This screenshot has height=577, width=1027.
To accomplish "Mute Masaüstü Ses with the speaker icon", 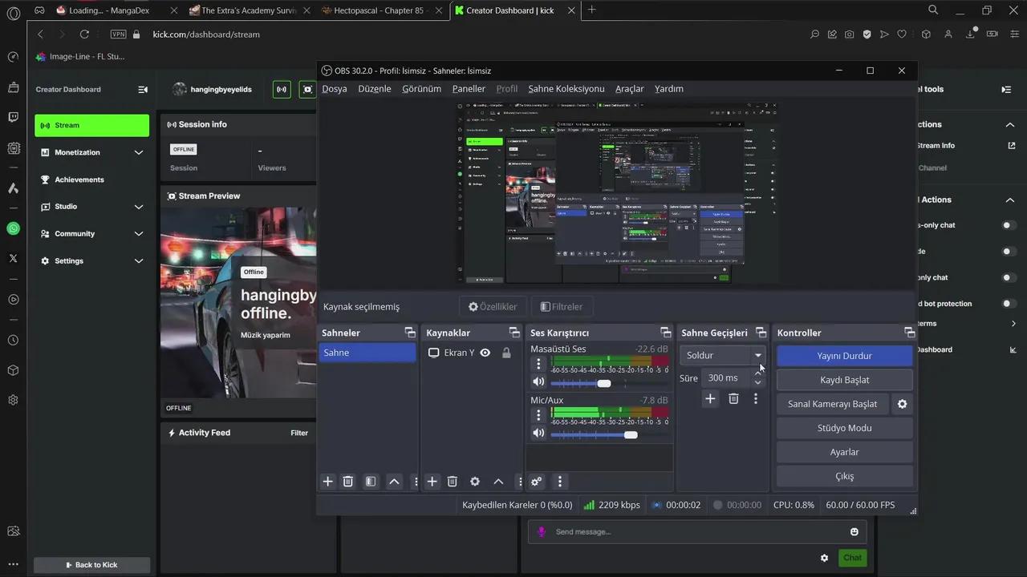I will click(538, 381).
